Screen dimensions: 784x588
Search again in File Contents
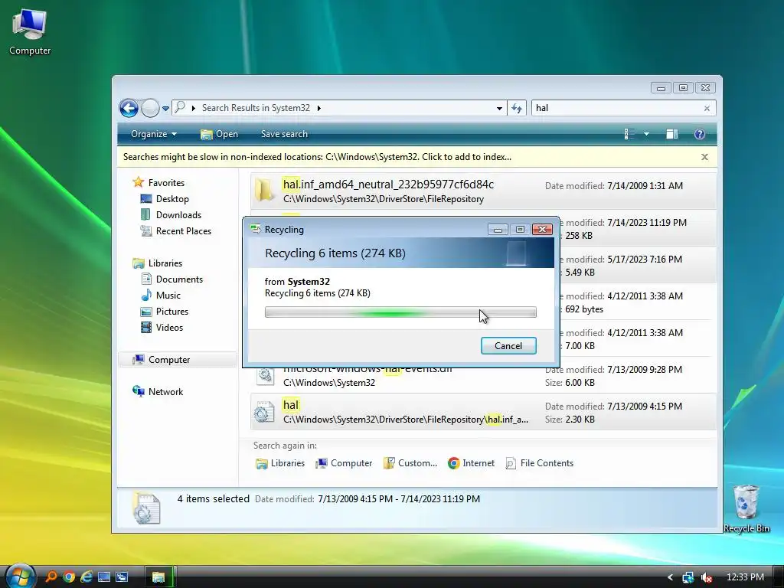(x=539, y=463)
